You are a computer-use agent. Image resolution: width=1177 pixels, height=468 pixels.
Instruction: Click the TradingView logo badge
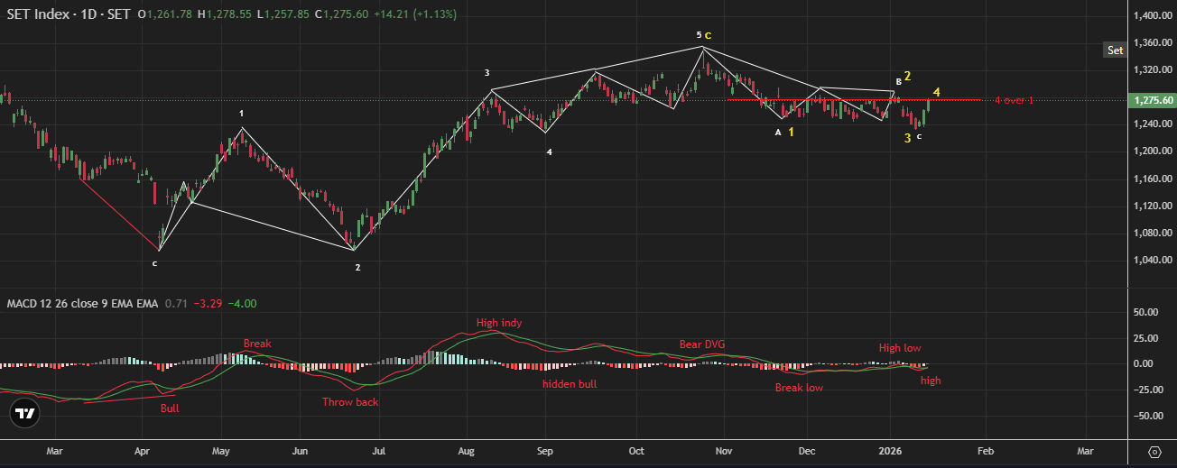coord(25,414)
